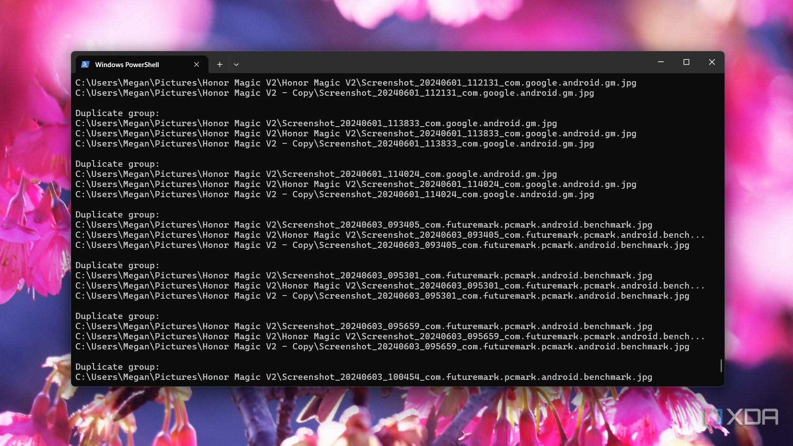Click the truncated 095301 path ending in bench...

(x=390, y=285)
